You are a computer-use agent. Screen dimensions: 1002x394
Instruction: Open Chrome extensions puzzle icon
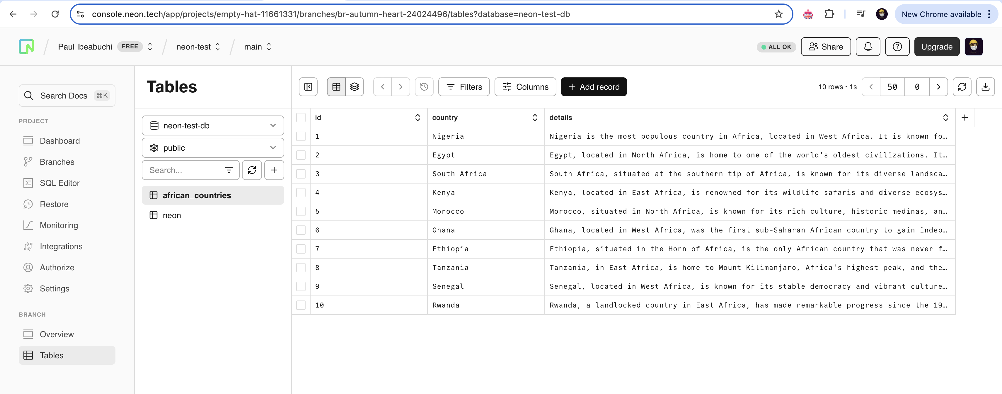pos(829,14)
